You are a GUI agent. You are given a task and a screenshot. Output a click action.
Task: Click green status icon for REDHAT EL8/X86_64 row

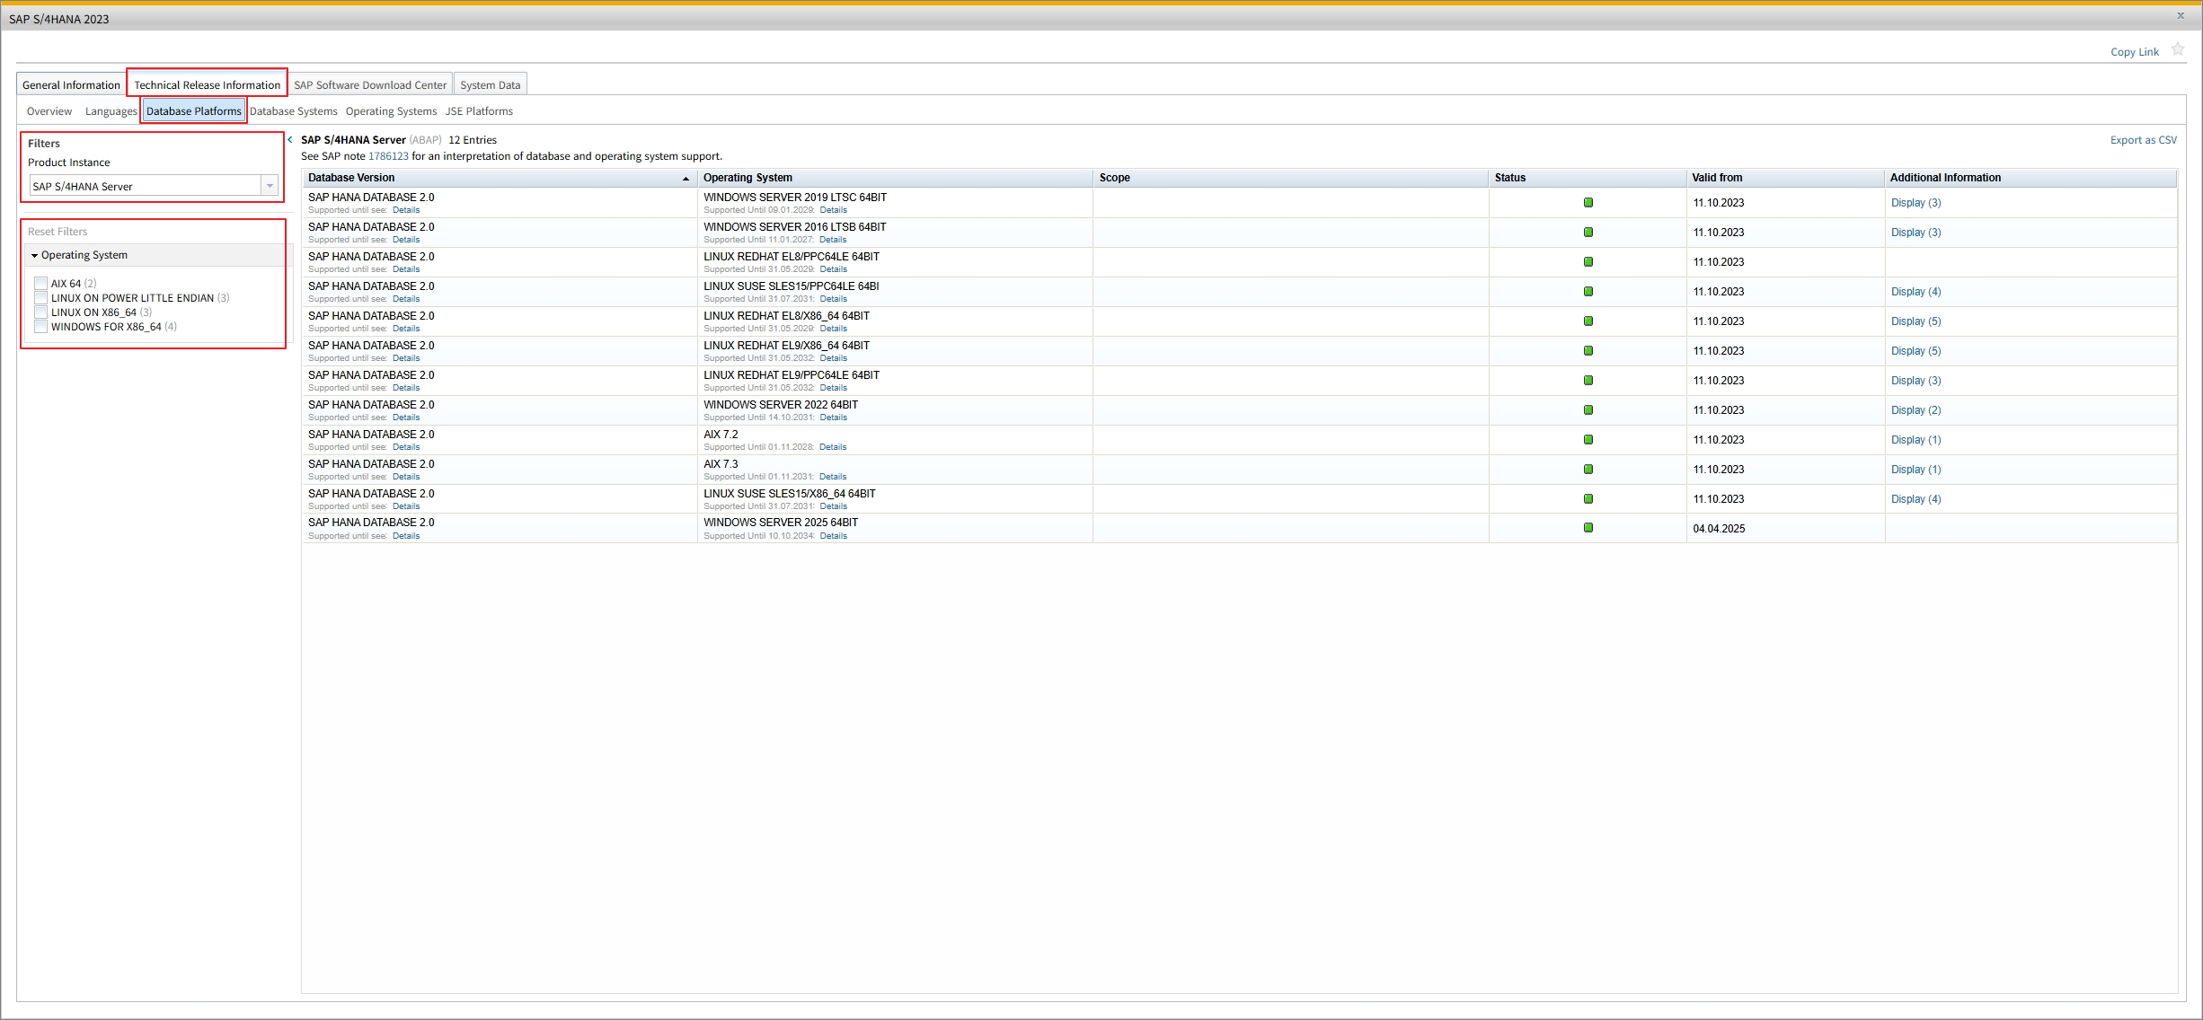1588,321
